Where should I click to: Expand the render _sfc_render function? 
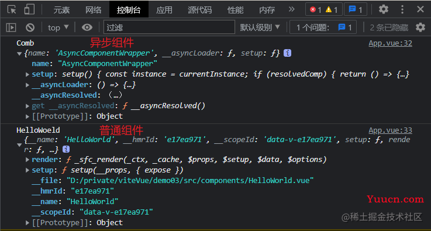click(27, 160)
